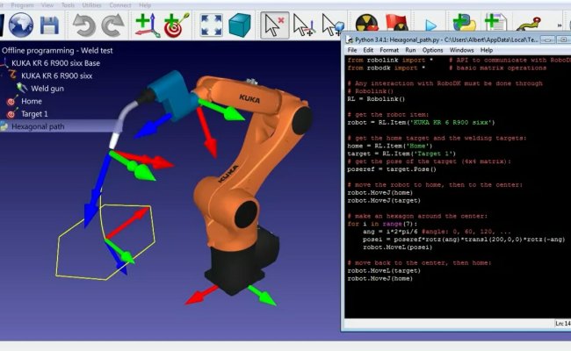Viewport: 571px width, 351px height.
Task: Add a new robot program
Action: (496, 22)
